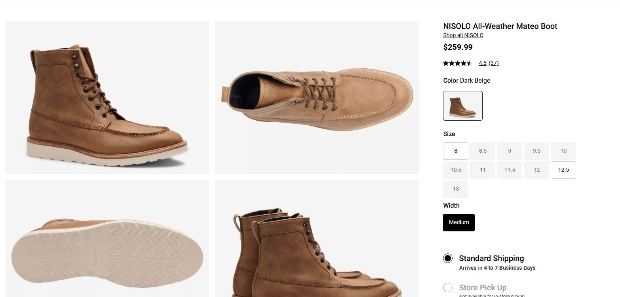This screenshot has height=297, width=620.
Task: Select size 12.5
Action: pyautogui.click(x=563, y=170)
